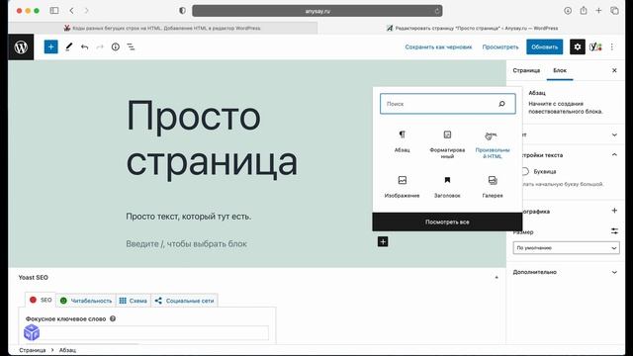Click the black plus add-block button

[383, 241]
